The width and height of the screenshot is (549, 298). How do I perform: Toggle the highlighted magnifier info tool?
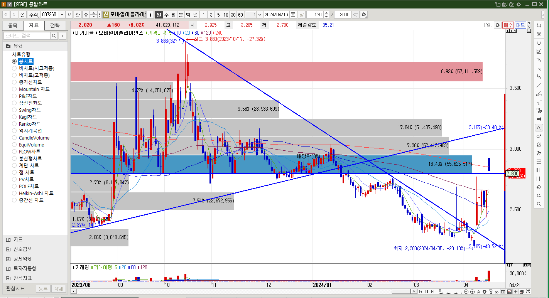click(x=539, y=128)
